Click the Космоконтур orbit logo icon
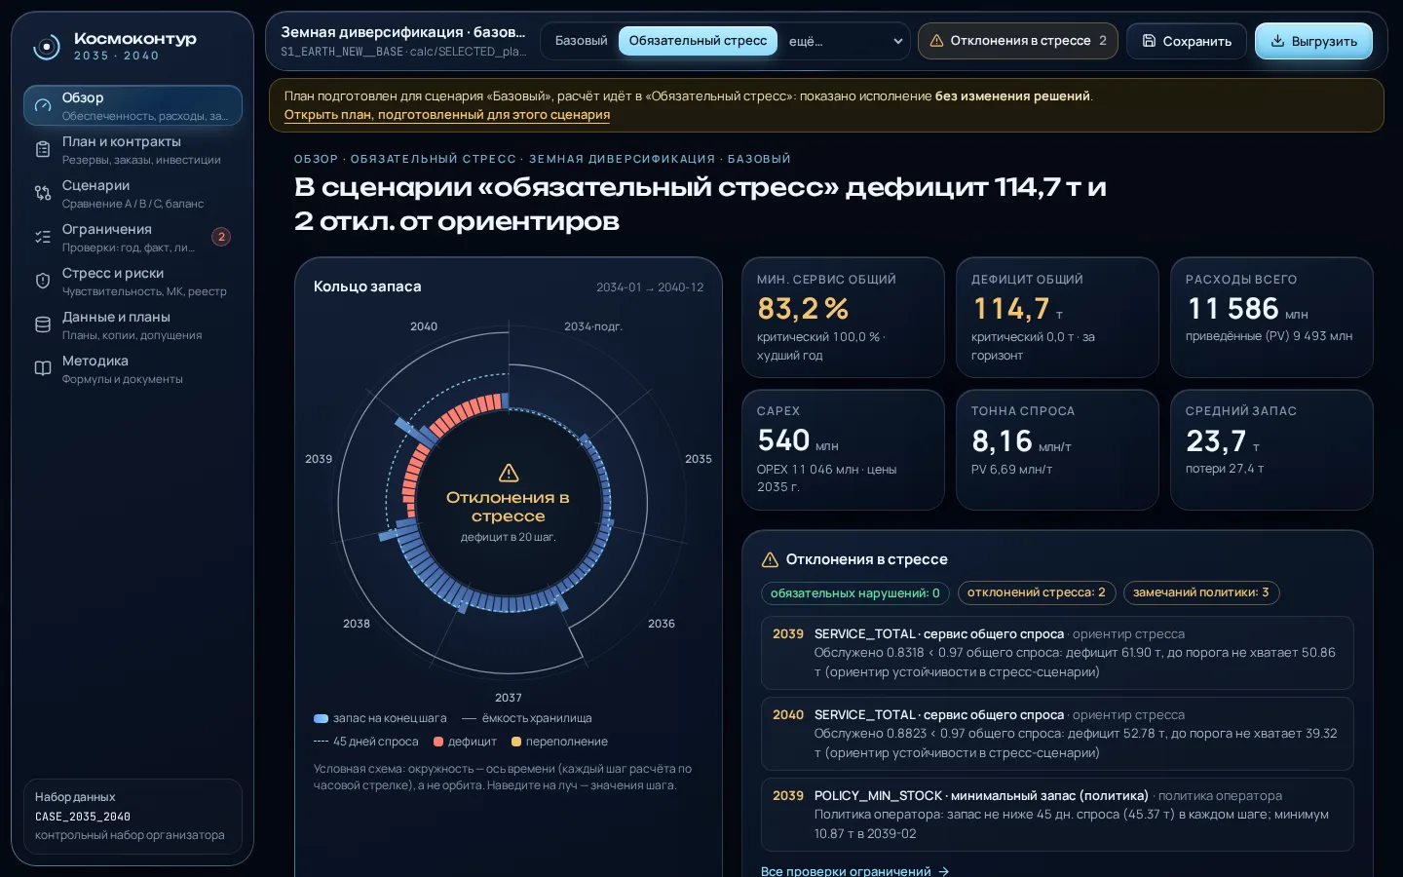Image resolution: width=1403 pixels, height=877 pixels. (46, 47)
